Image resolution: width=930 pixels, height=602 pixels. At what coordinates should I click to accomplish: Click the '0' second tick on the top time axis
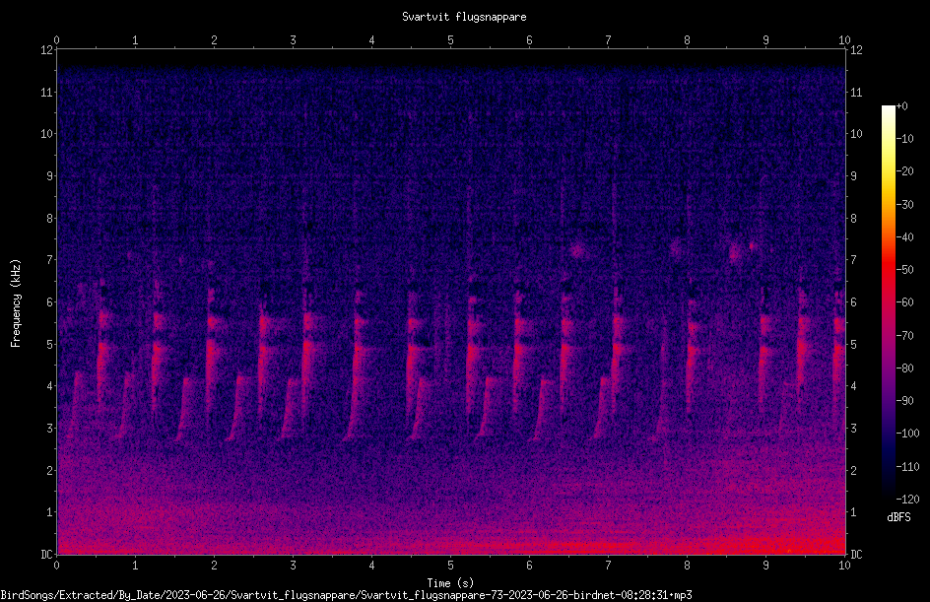(x=57, y=40)
